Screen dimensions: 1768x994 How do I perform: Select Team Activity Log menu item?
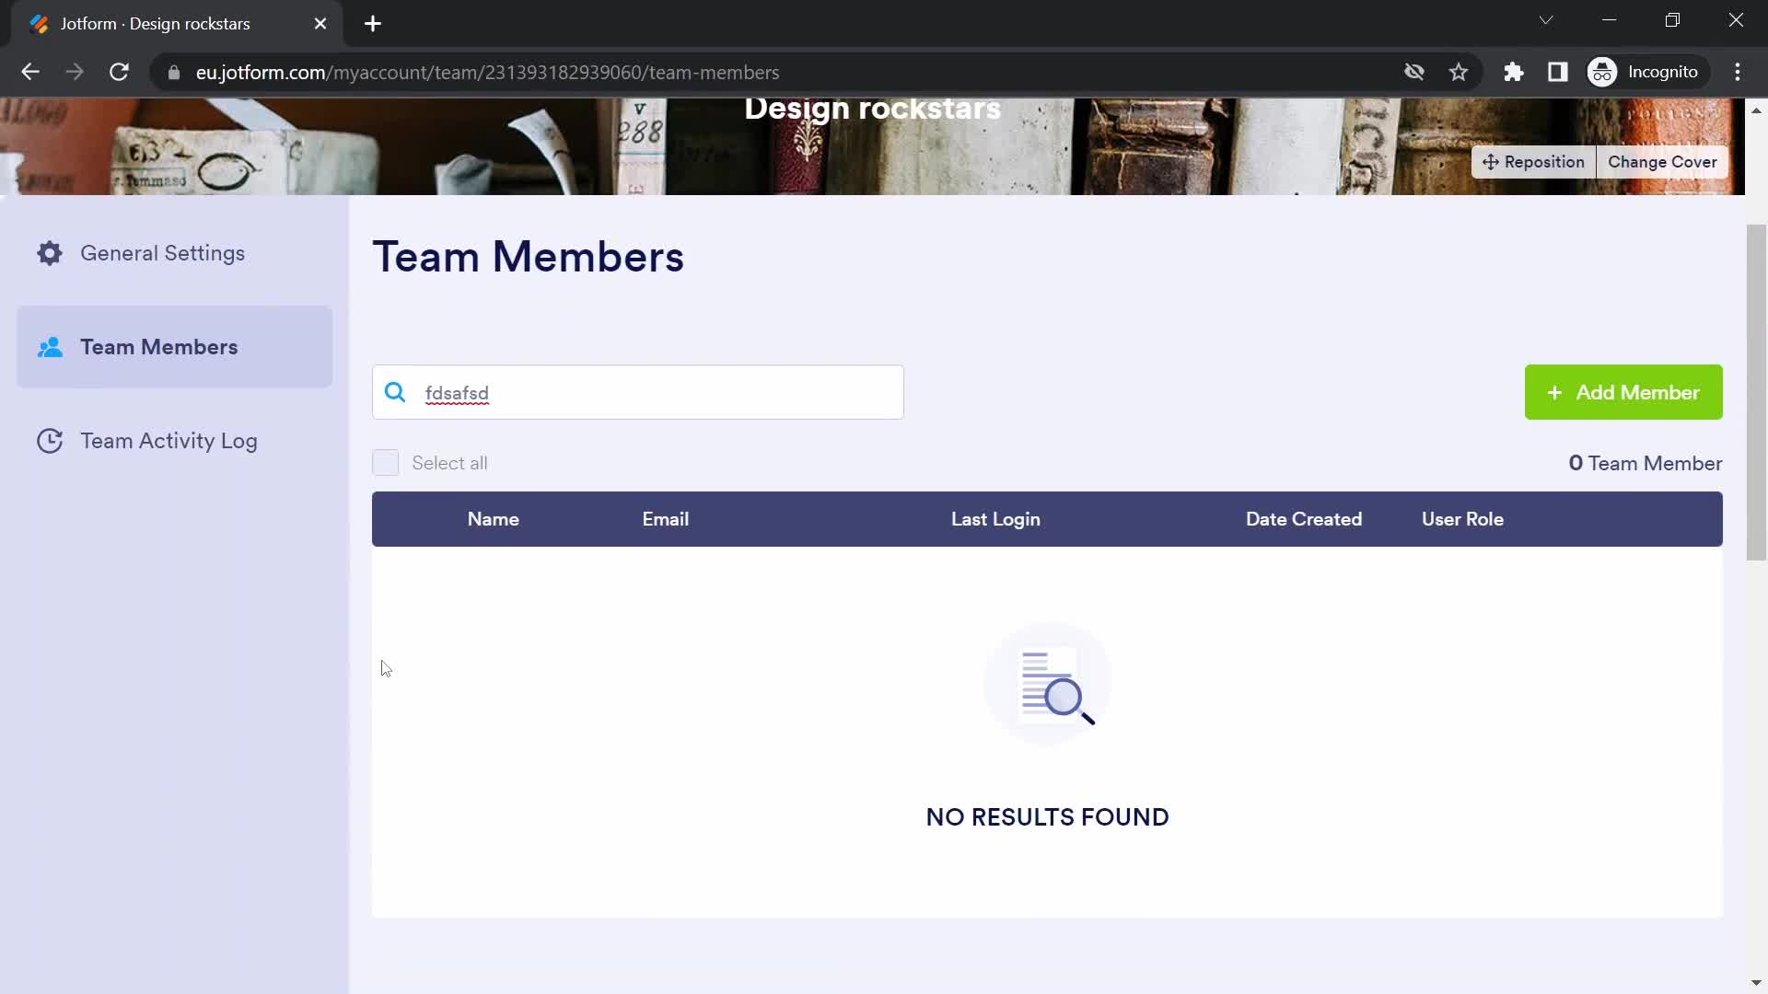(x=169, y=441)
